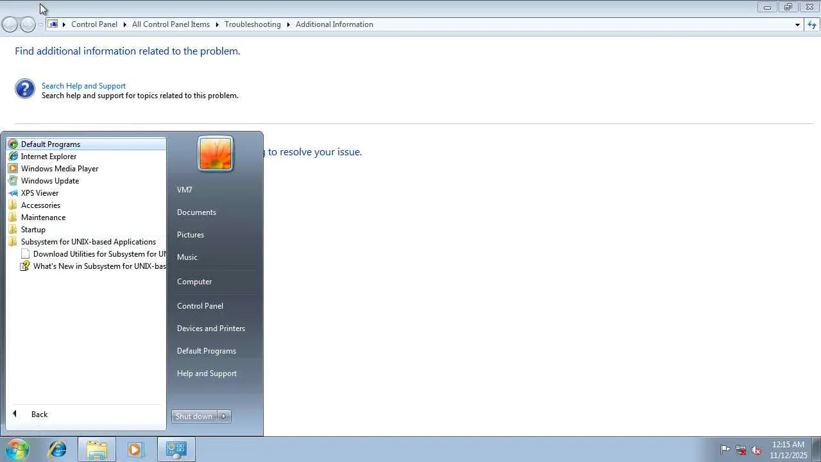Screen dimensions: 821x462
Task: Select XPS Viewer program label
Action: [x=40, y=193]
